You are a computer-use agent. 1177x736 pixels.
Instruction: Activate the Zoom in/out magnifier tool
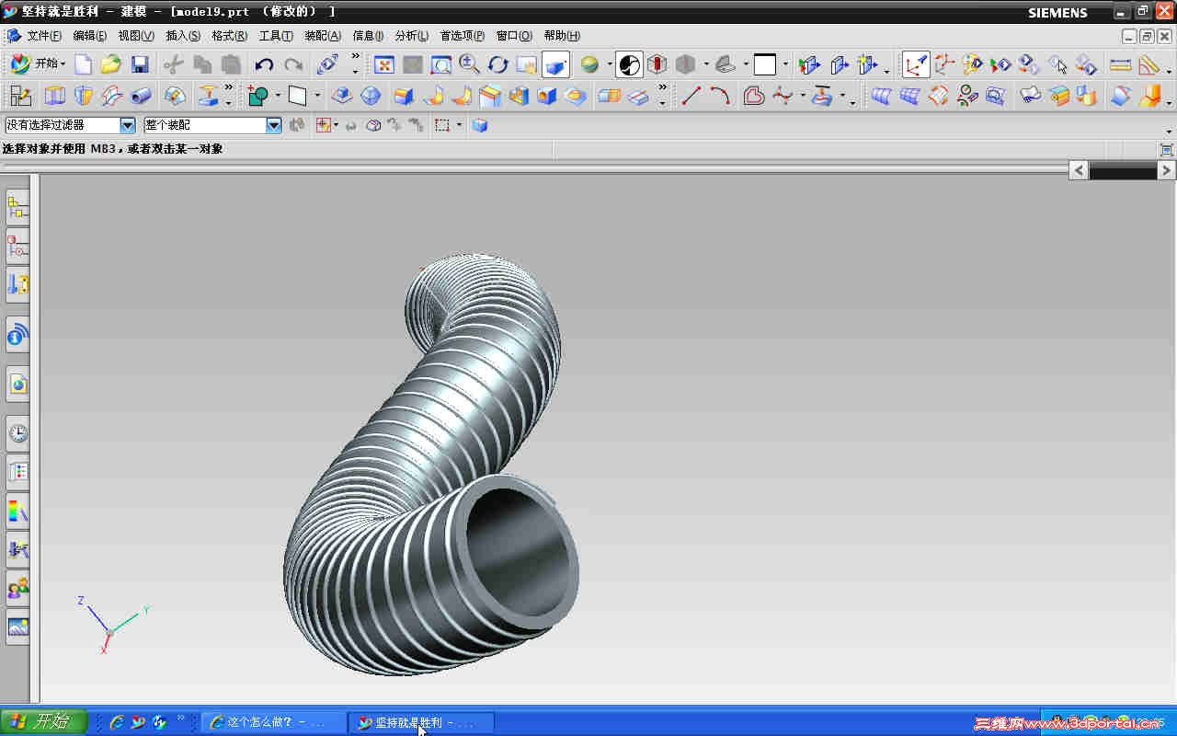coord(469,64)
